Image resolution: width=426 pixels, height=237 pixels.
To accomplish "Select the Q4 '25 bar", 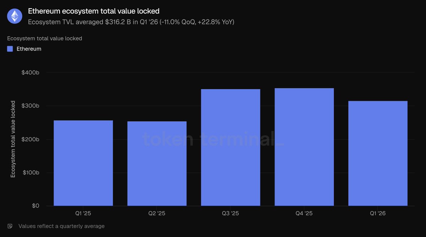I will [304, 147].
